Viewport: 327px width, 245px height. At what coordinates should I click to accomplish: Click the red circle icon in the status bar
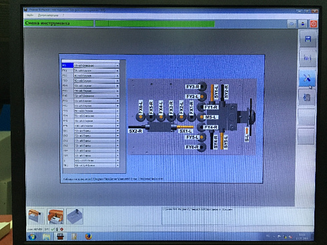coord(61,229)
